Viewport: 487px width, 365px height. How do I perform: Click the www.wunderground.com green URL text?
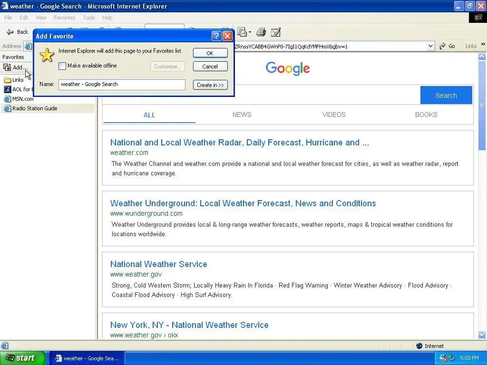coord(146,213)
